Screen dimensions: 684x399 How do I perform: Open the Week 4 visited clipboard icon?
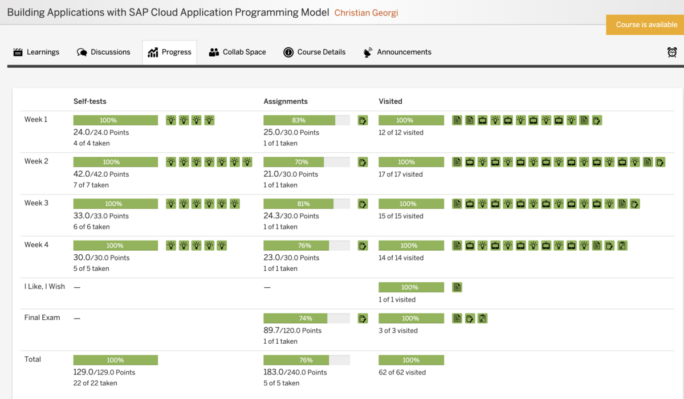click(x=622, y=246)
